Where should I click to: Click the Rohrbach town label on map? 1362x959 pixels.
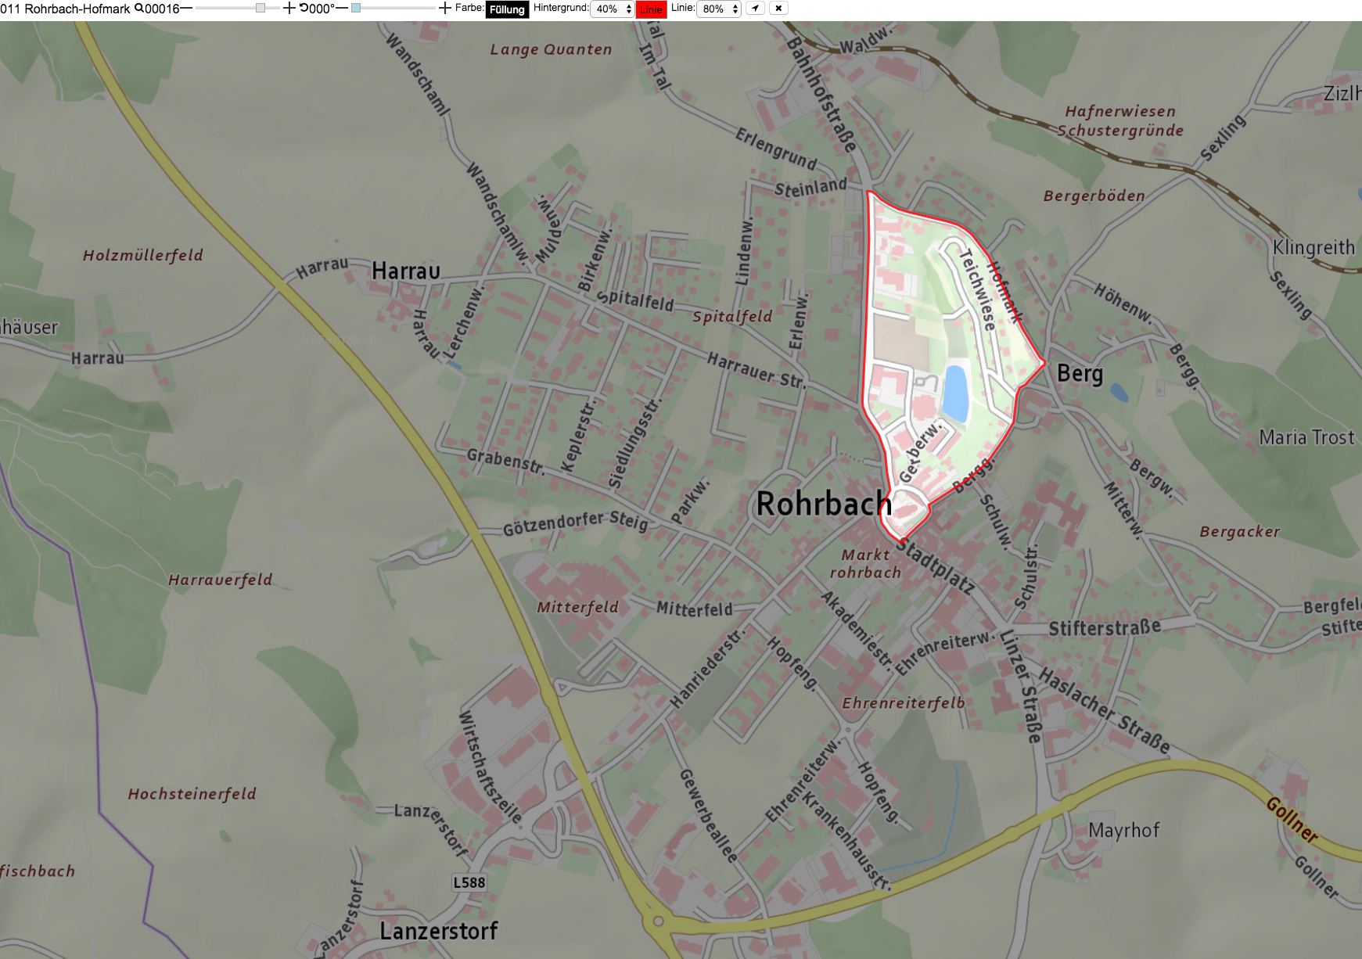[824, 504]
